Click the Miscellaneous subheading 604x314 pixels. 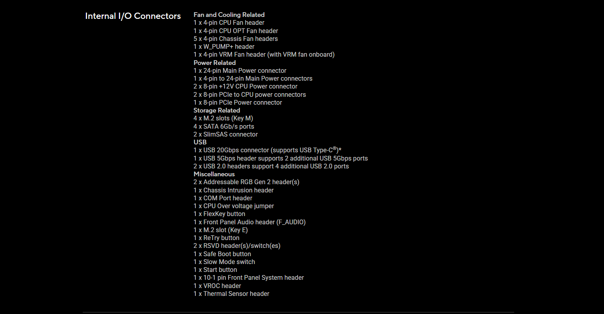pos(214,174)
